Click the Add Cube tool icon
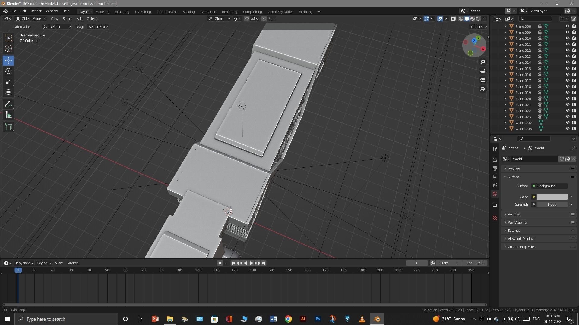The image size is (579, 325). (x=8, y=127)
